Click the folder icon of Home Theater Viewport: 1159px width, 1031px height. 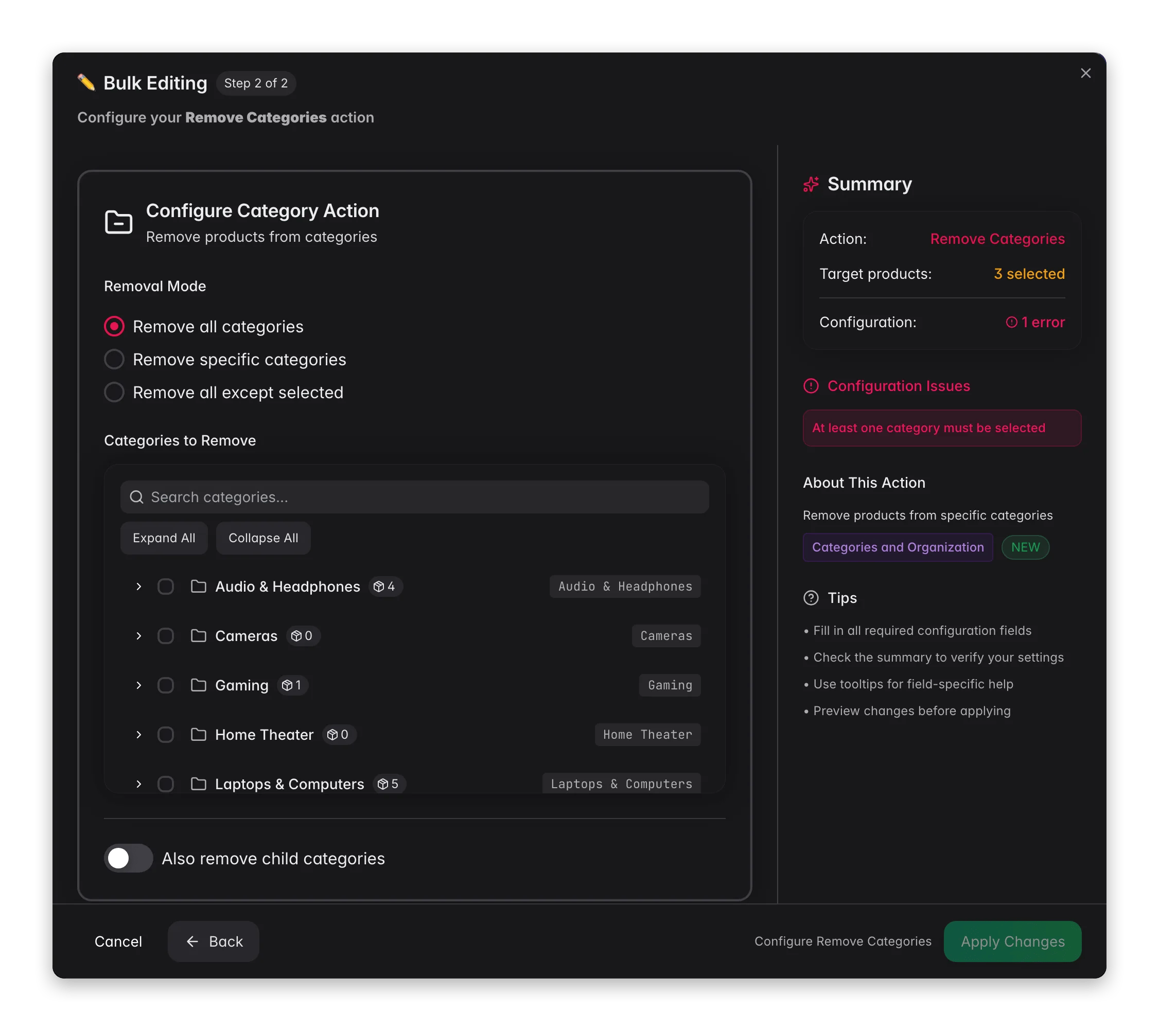(199, 734)
